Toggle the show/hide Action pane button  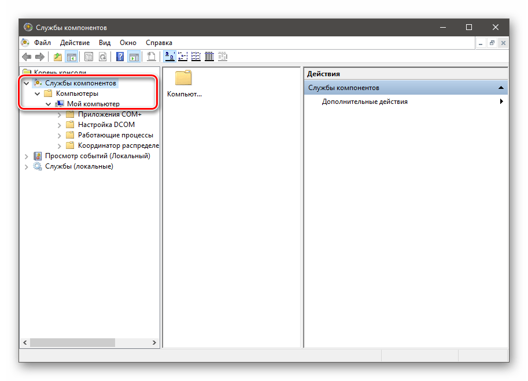click(134, 57)
